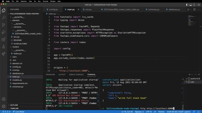Click the errors and warnings status indicator

click(6, 112)
